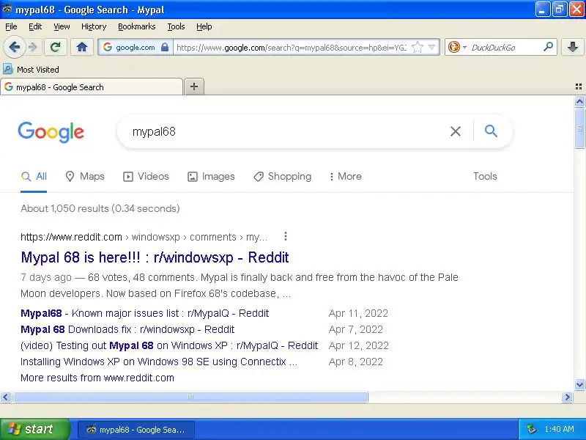Click the Forward arrow button
Viewport: 586px width, 440px height.
coord(33,47)
